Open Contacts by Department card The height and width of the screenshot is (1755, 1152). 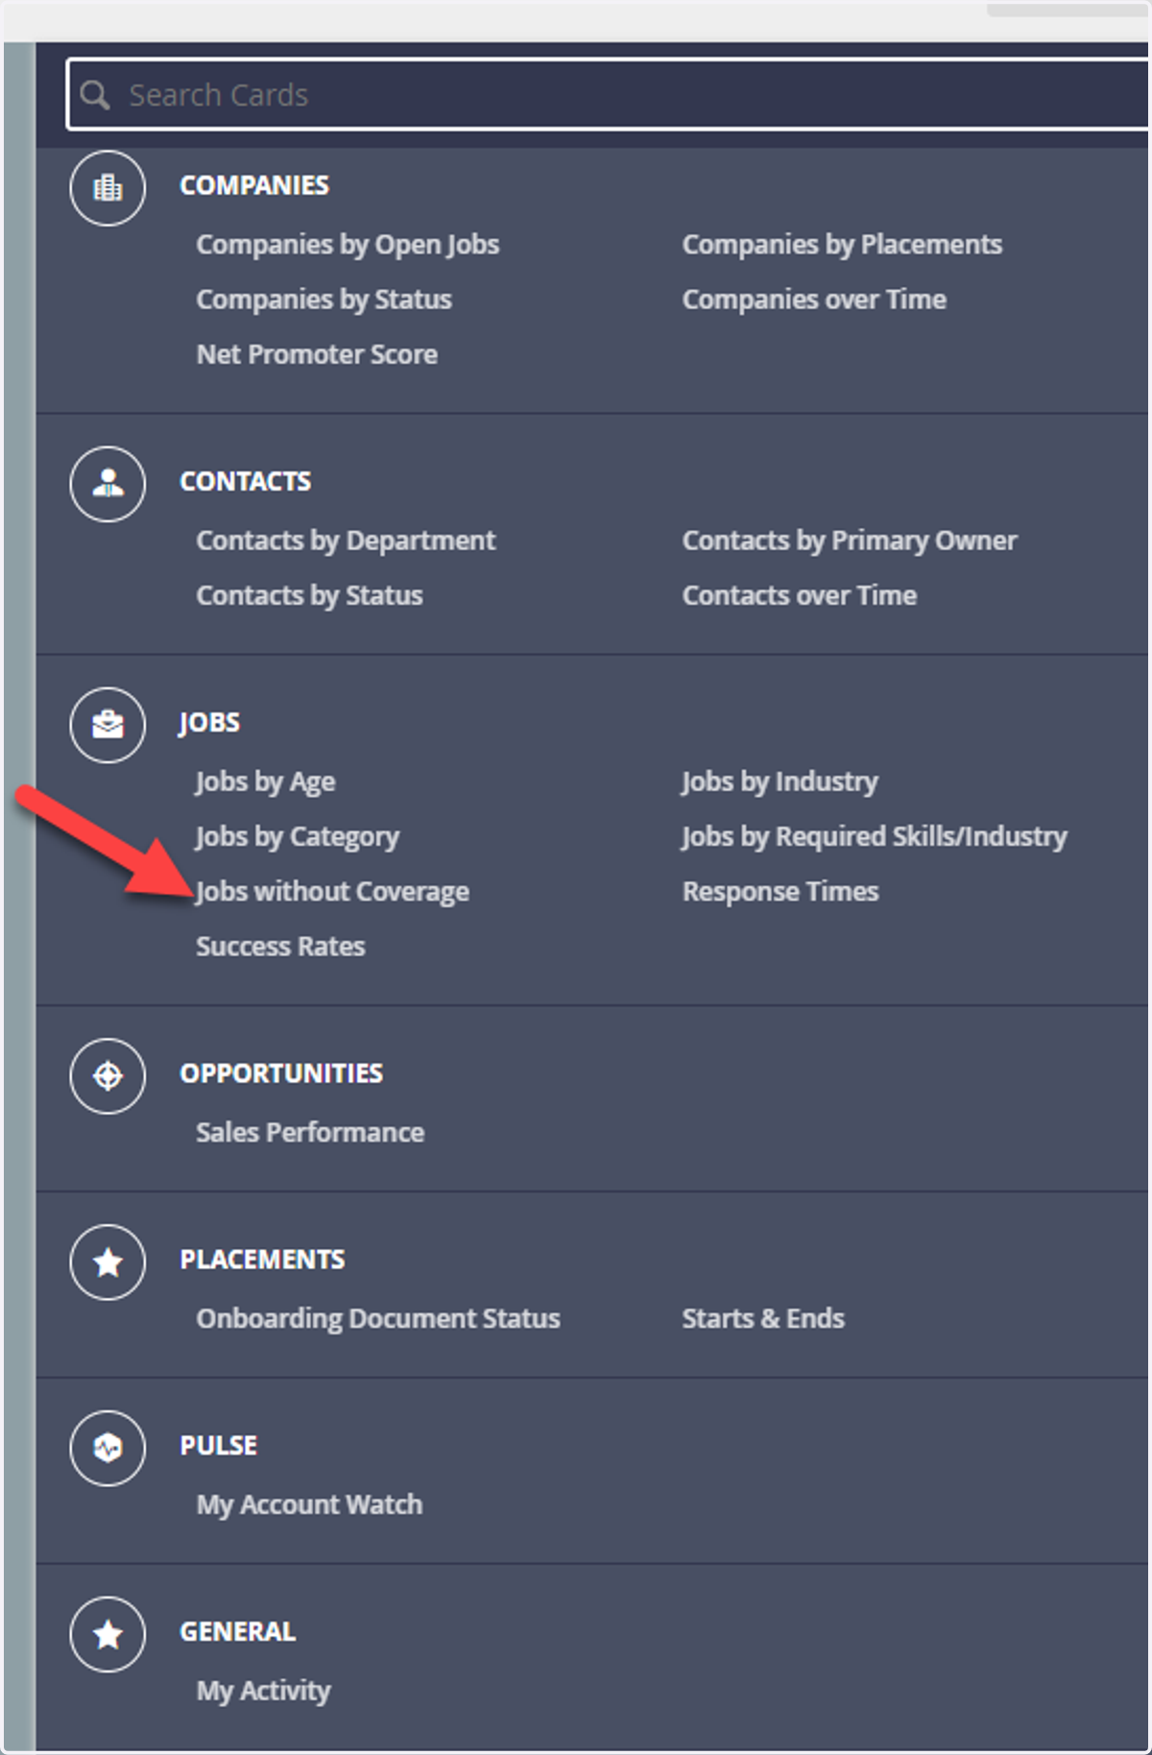coord(346,541)
